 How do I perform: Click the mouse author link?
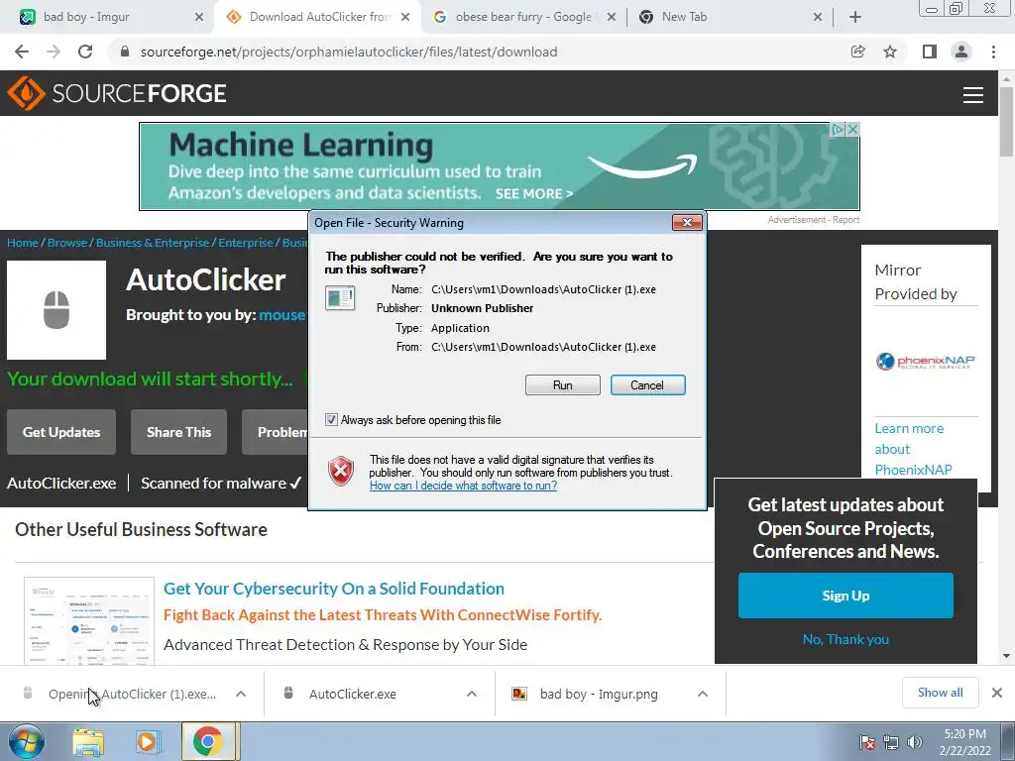(x=282, y=315)
